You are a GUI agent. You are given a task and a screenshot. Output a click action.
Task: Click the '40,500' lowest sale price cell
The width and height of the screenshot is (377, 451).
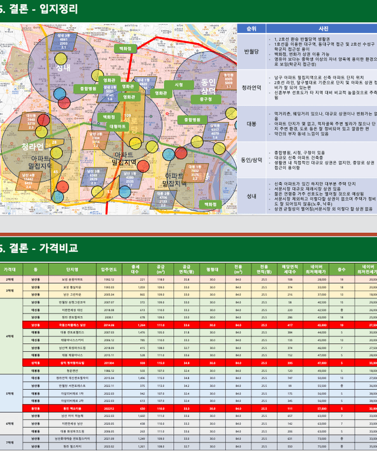(316, 302)
